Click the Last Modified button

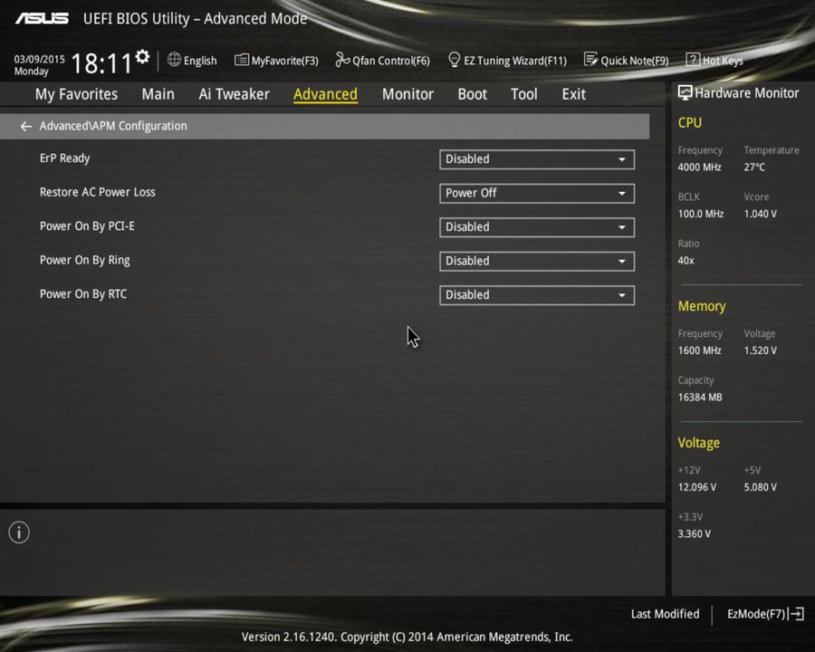click(x=665, y=614)
